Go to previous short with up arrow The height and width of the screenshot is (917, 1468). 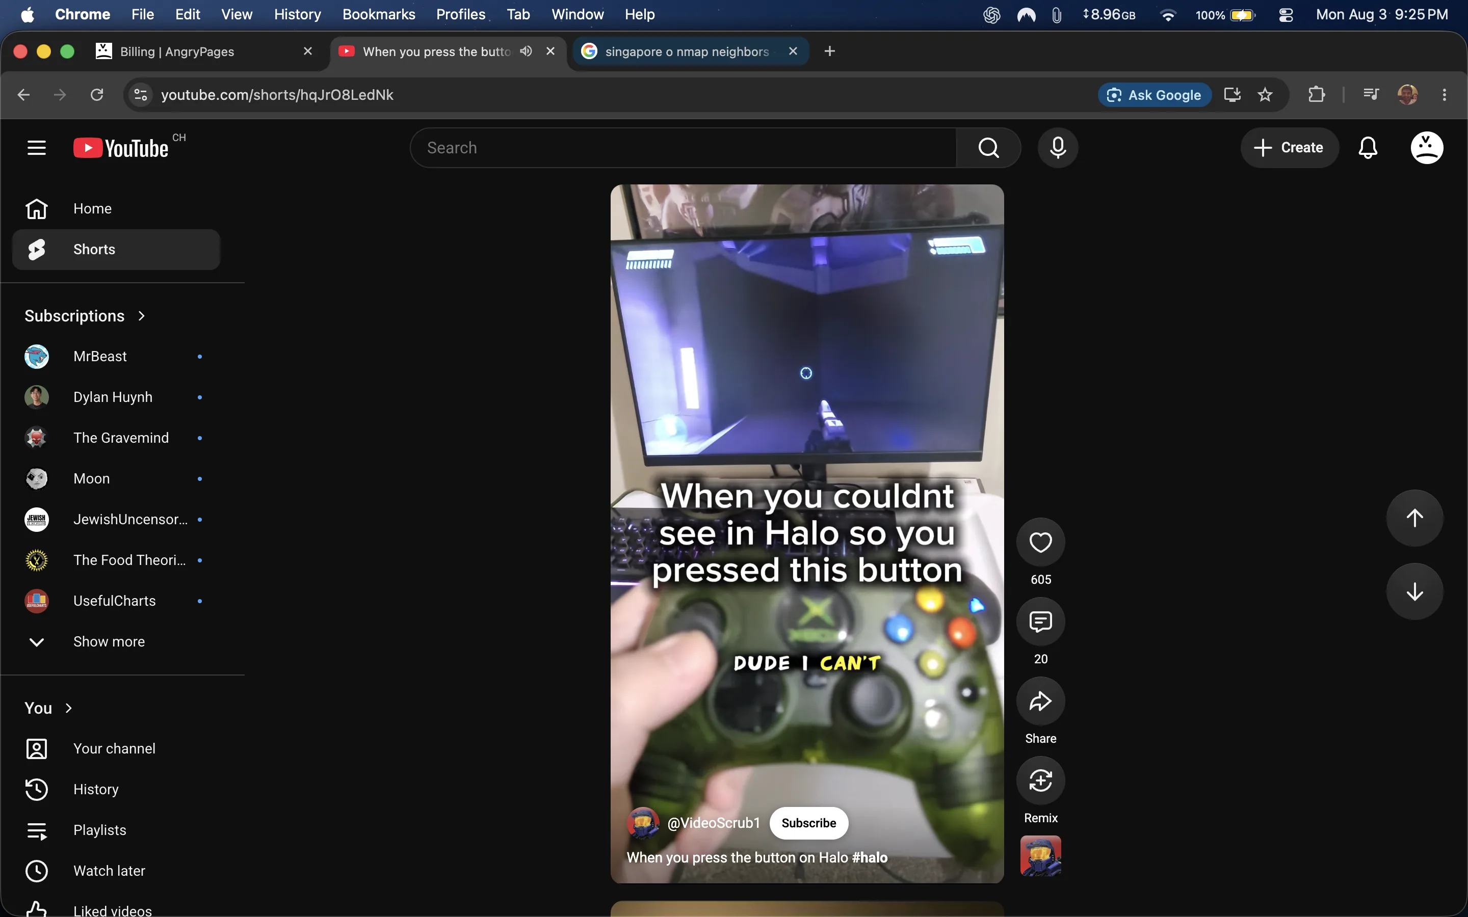coord(1414,517)
